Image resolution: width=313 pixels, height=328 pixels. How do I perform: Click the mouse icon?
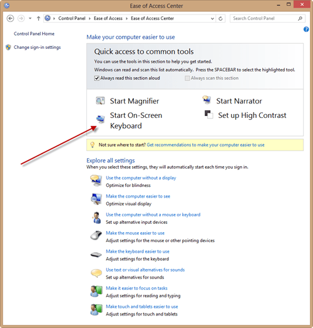pyautogui.click(x=96, y=235)
